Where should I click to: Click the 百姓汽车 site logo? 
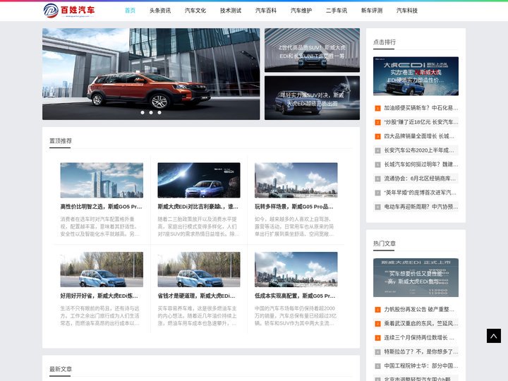coord(69,11)
